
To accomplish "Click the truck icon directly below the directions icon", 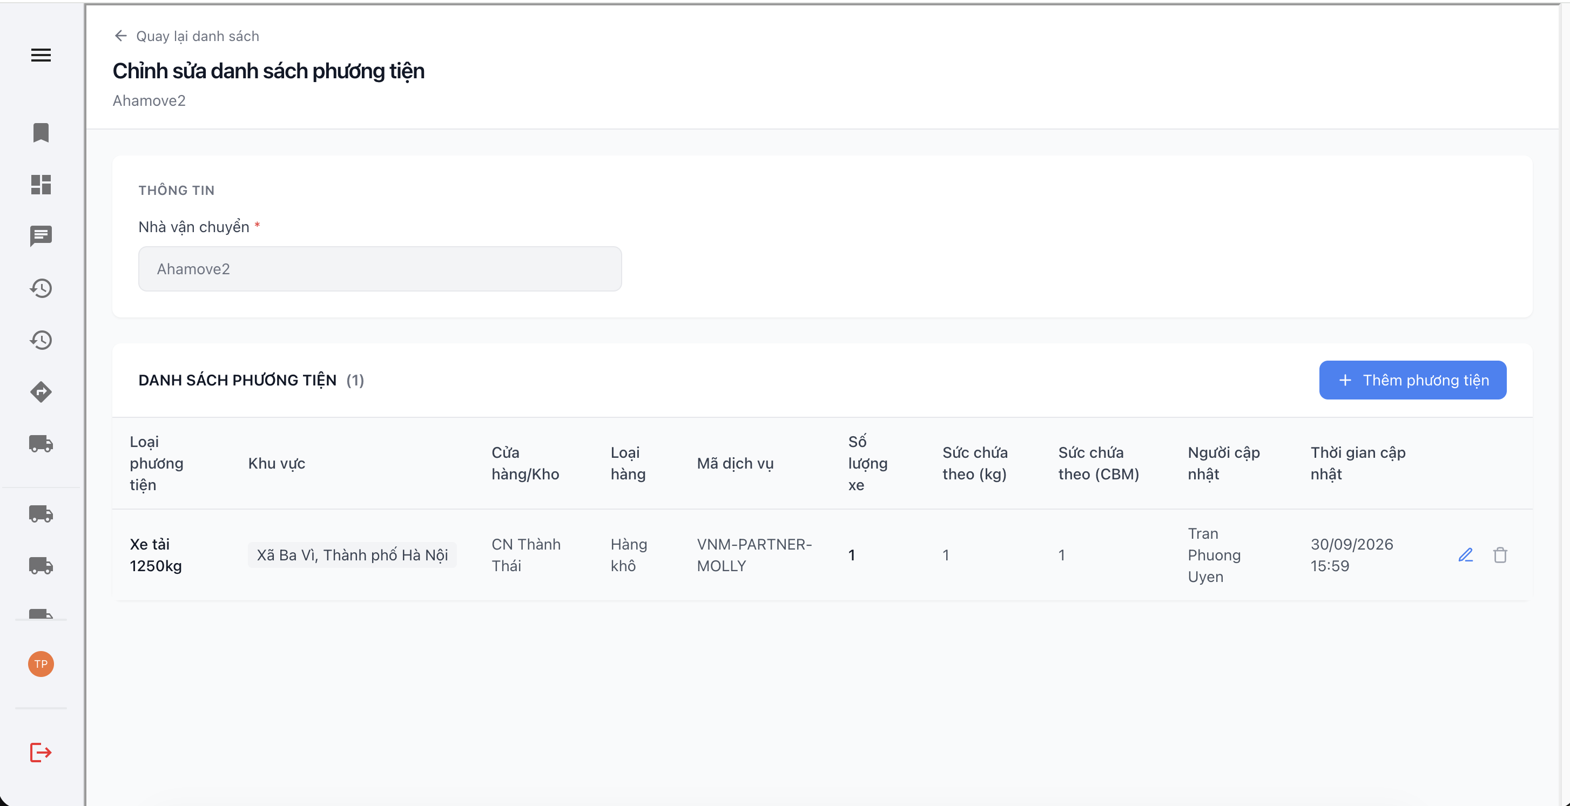I will [41, 444].
